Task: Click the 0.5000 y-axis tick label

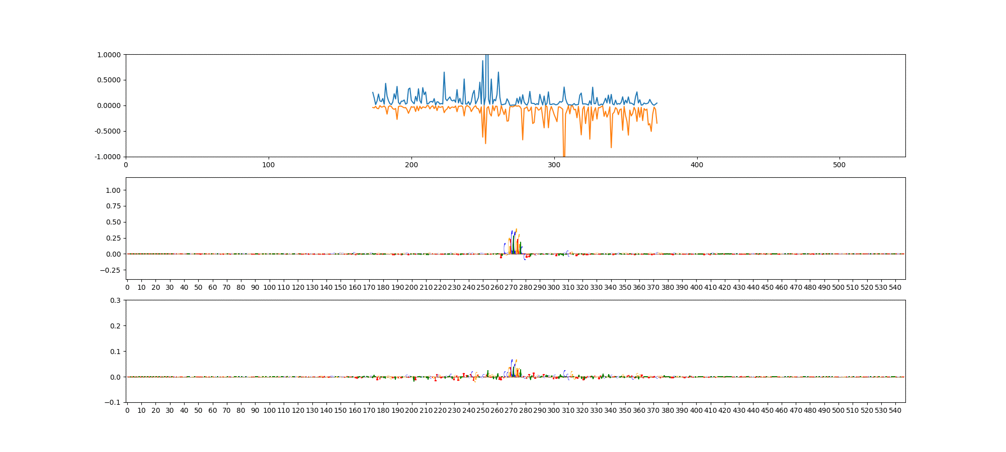Action: (109, 80)
